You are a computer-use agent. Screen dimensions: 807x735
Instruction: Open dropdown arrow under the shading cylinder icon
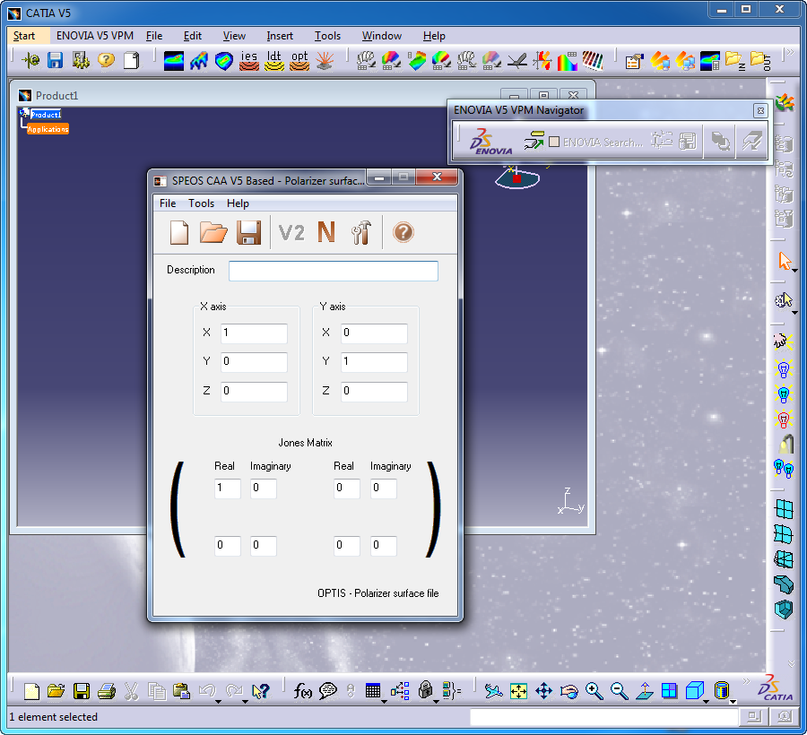(x=733, y=702)
